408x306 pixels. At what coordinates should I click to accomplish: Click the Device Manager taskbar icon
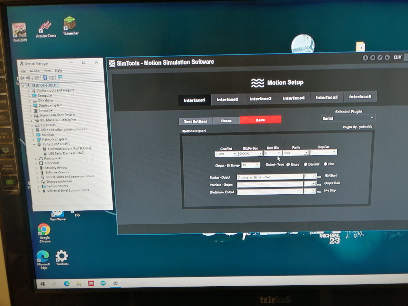(115, 283)
